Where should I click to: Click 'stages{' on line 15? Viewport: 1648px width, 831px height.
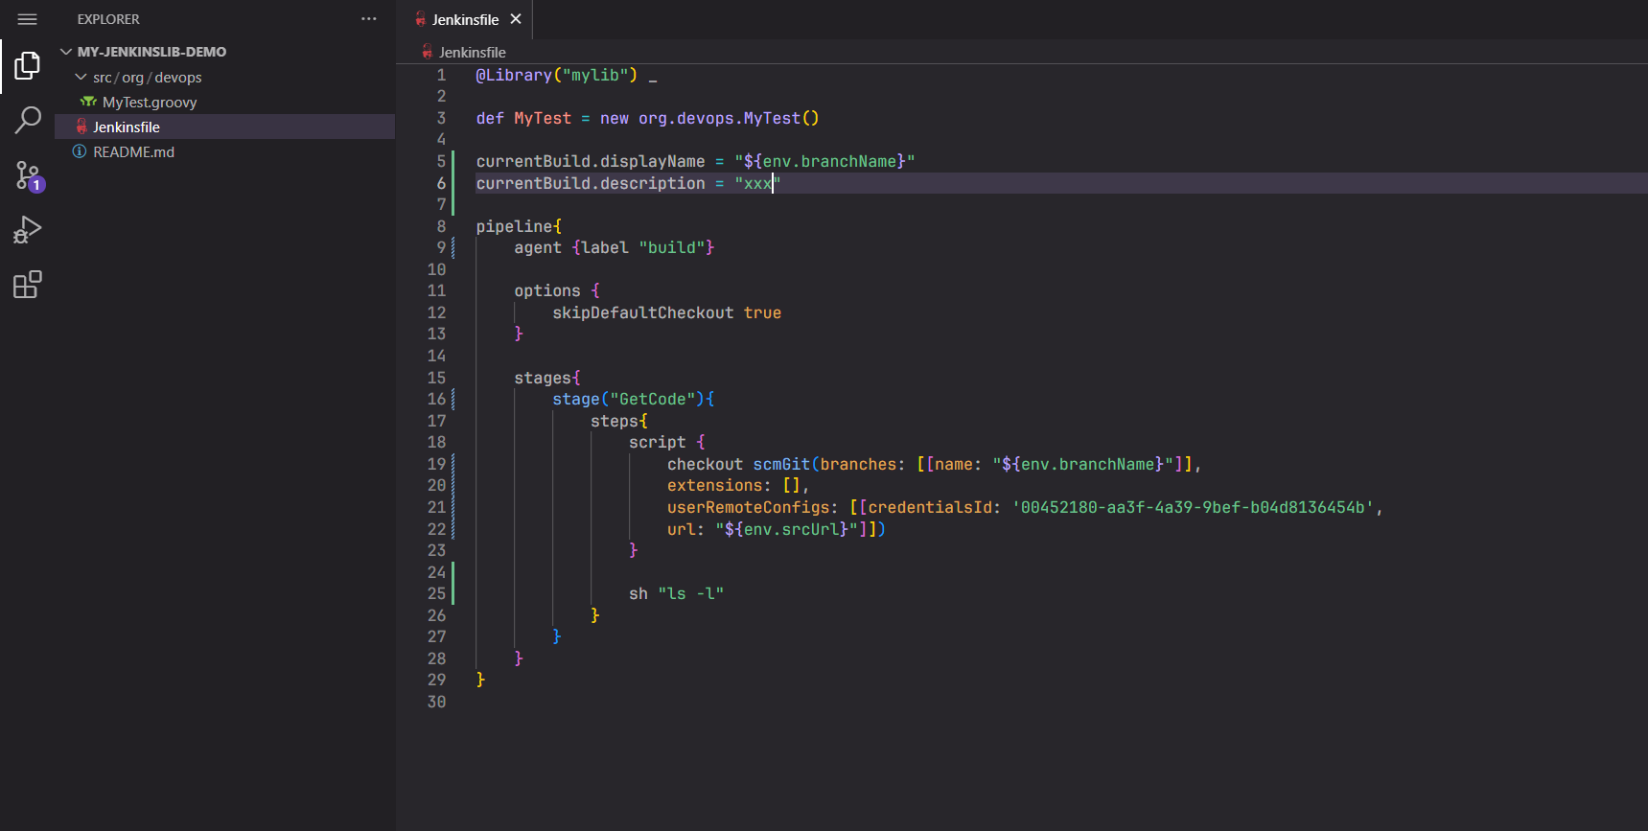tap(547, 378)
